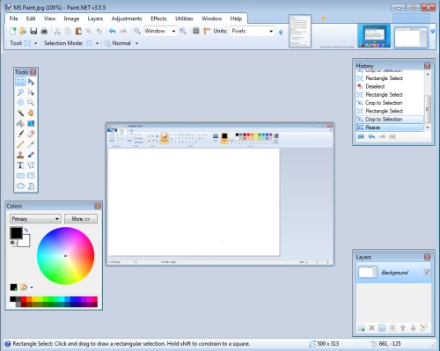Open palette menu arrow in Colors panel
440x351 pixels.
(x=32, y=288)
